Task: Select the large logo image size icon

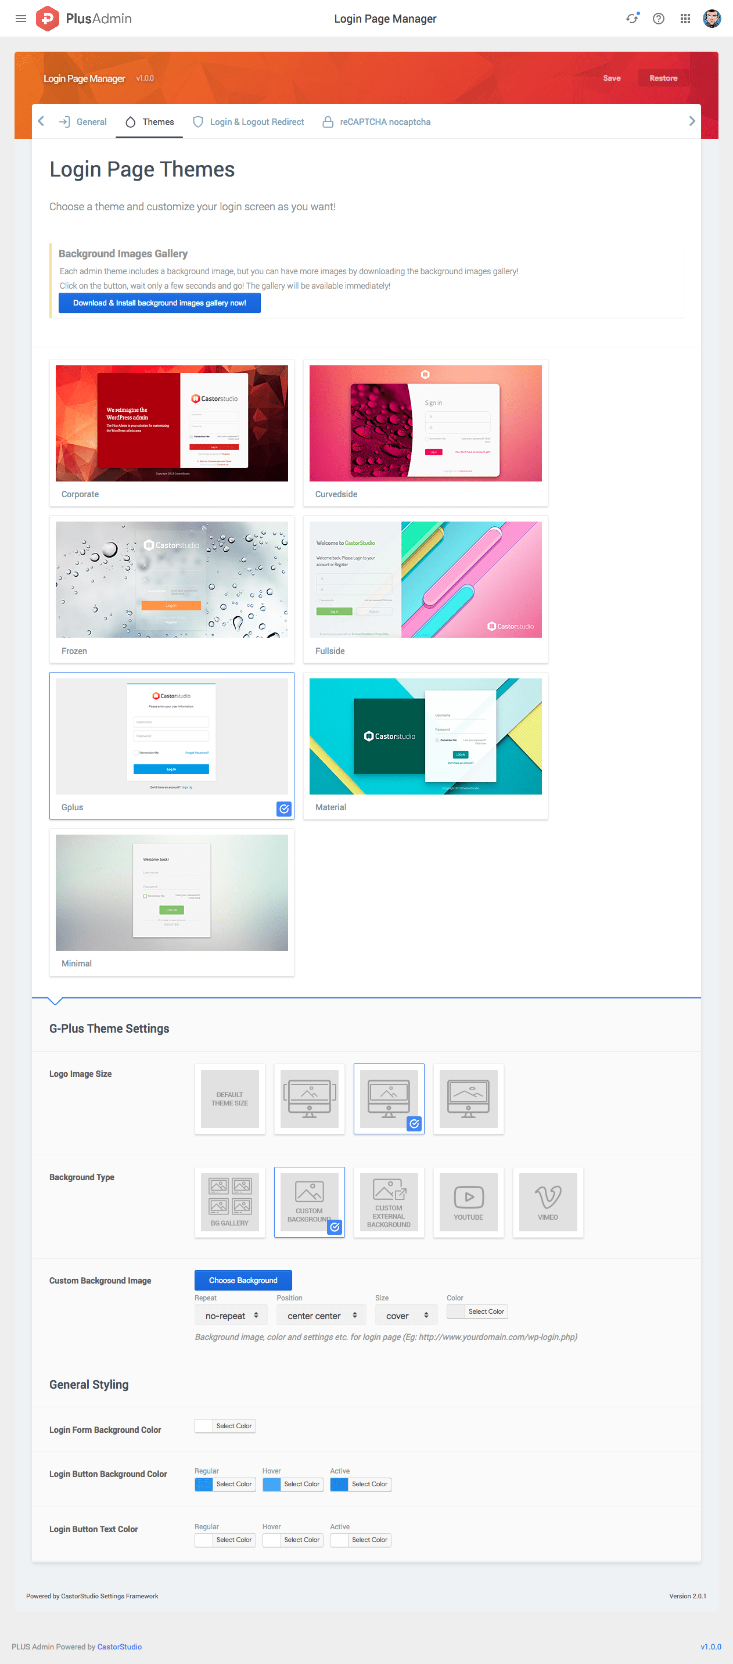Action: tap(468, 1099)
